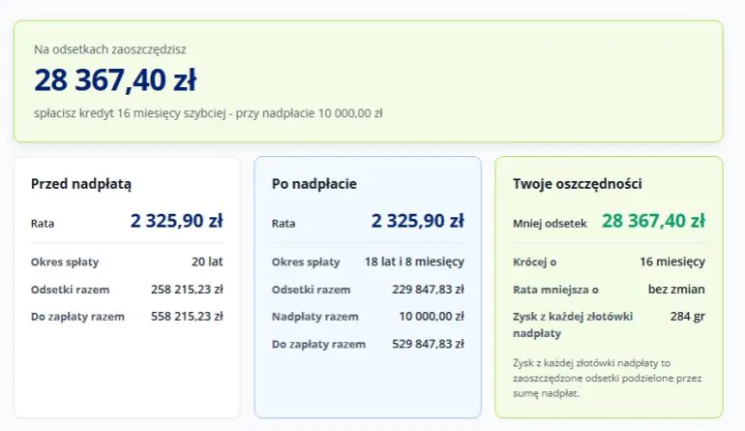
Task: Click 'Do zapłaty razem' label in Po nadpłacie card
Action: [318, 345]
